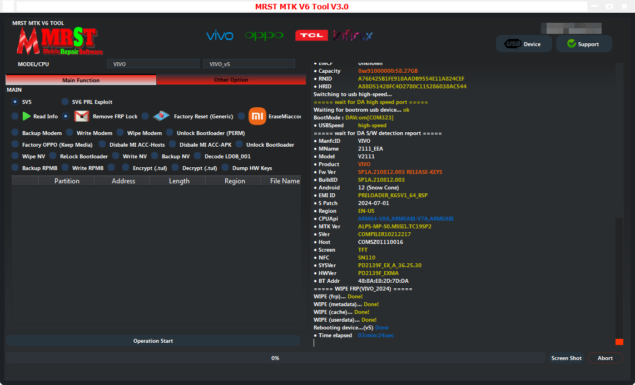Click the File Name column header
The width and height of the screenshot is (635, 385).
(x=282, y=181)
